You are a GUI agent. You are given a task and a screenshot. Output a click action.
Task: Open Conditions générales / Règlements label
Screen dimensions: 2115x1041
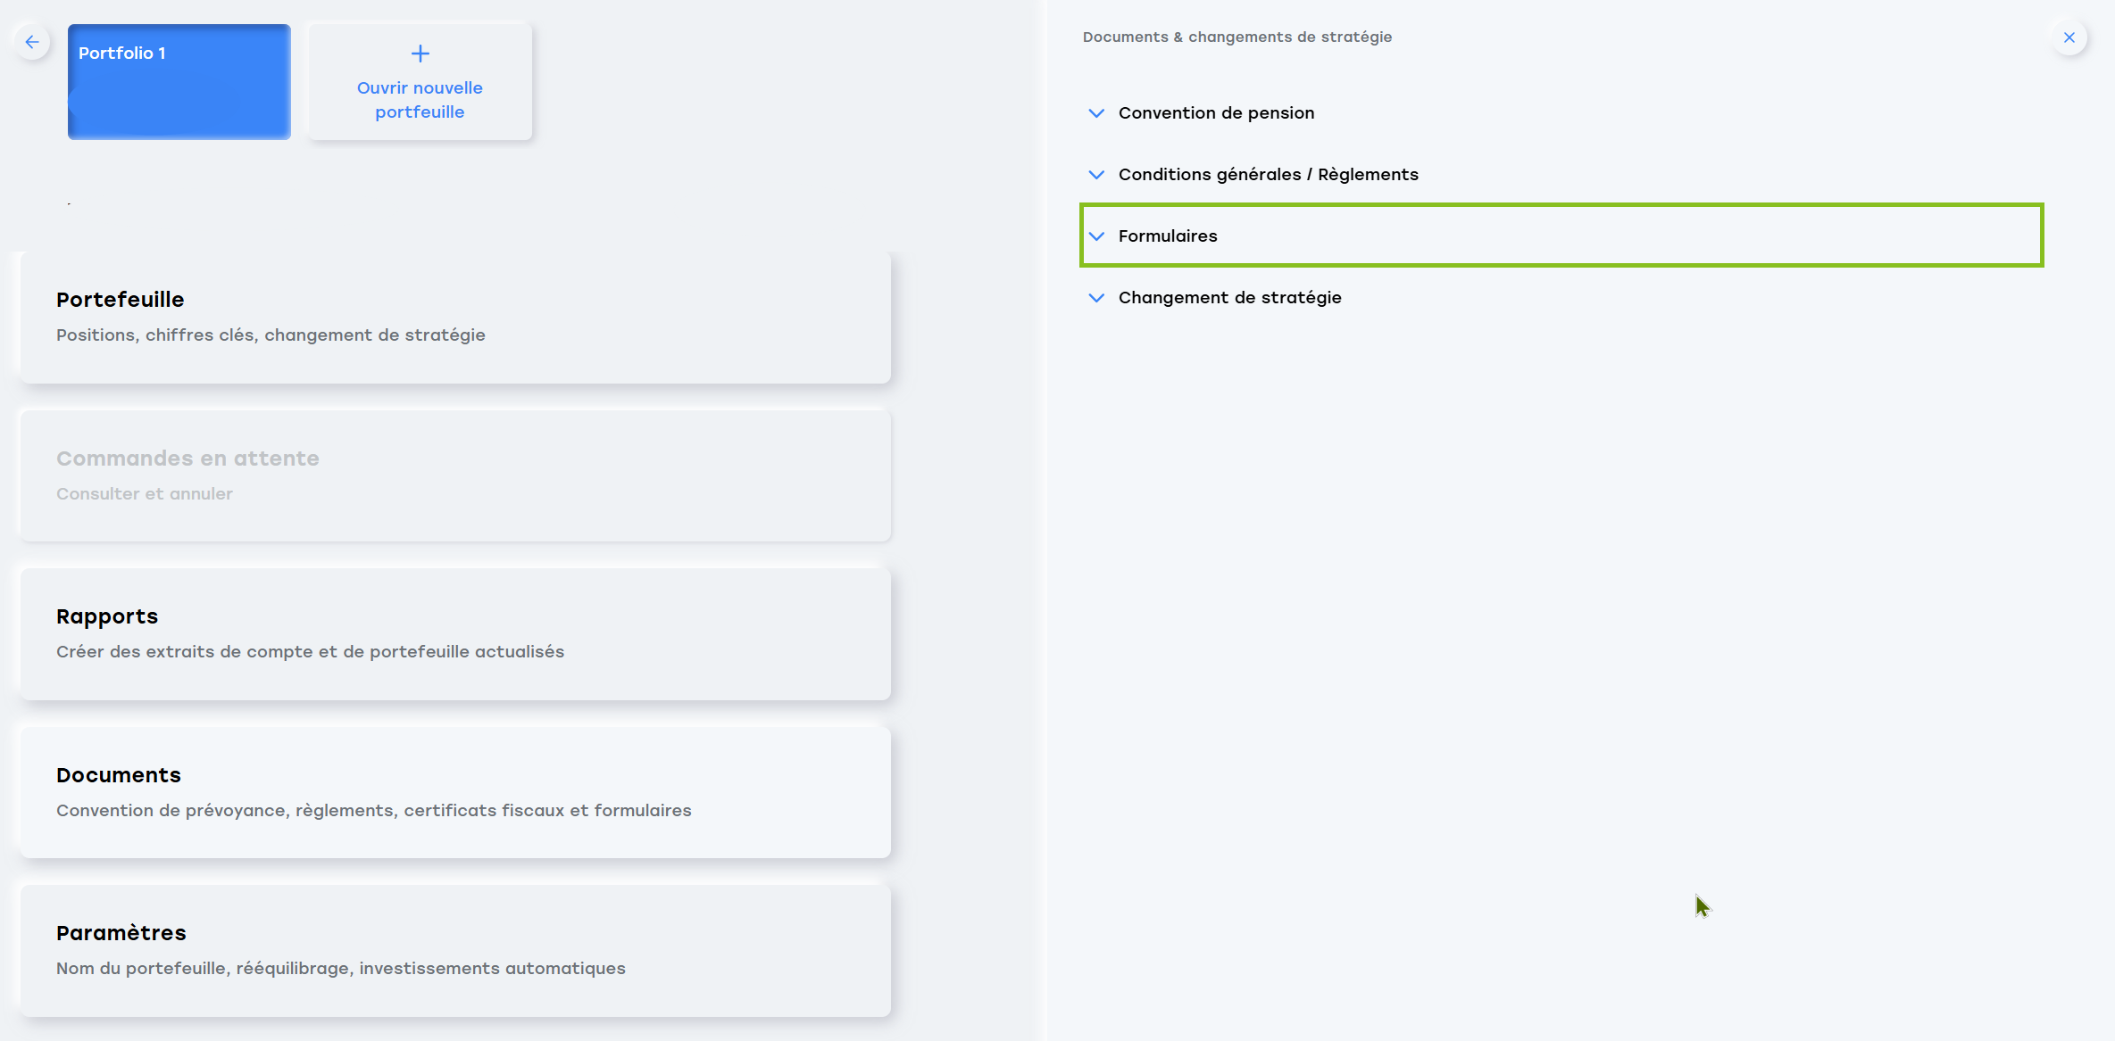click(x=1268, y=175)
